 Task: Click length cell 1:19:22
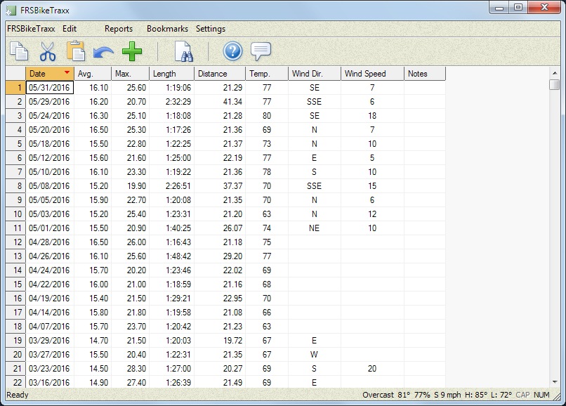pos(172,172)
